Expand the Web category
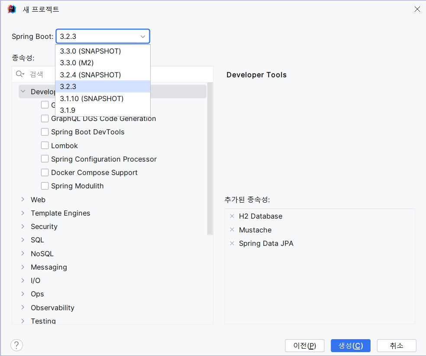The width and height of the screenshot is (426, 356). [x=23, y=200]
